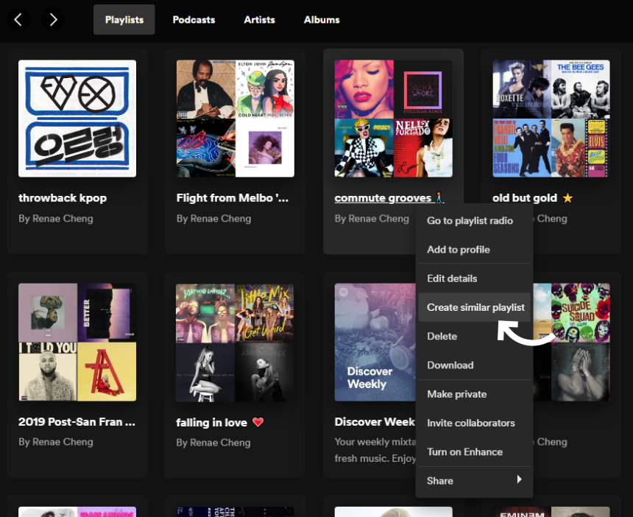Open the 2019 Post-San Fran playlist cover

(77, 342)
